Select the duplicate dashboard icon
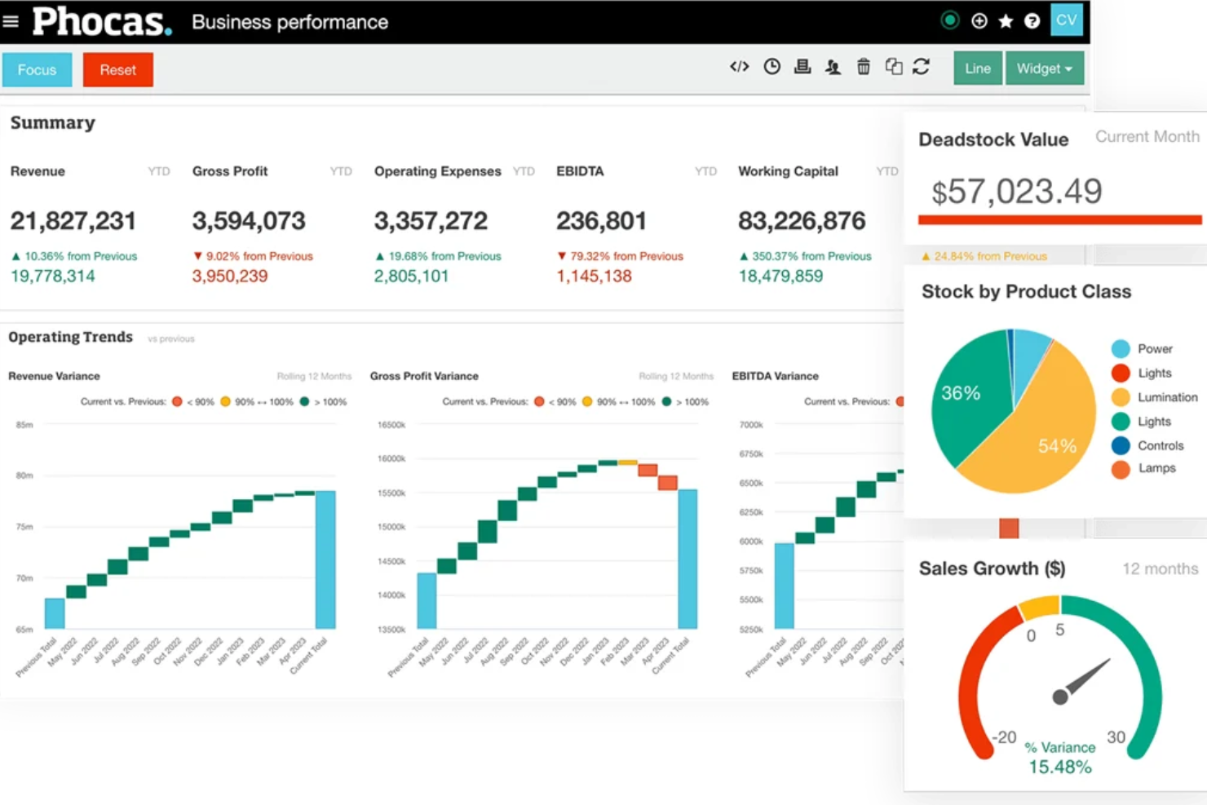 (894, 66)
